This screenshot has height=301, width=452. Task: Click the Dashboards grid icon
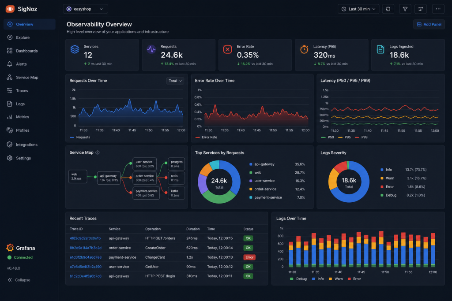(x=10, y=51)
